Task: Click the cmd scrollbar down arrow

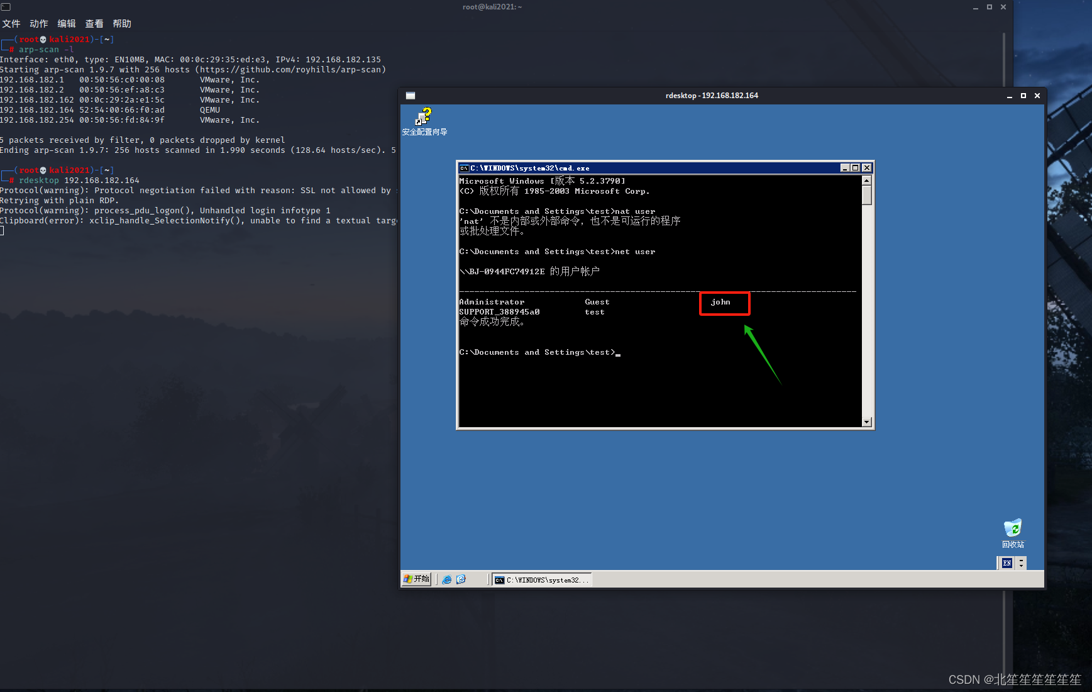Action: (x=866, y=422)
